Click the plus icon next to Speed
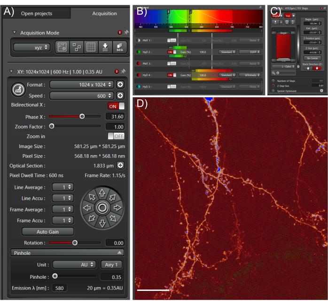The image size is (328, 305). [x=120, y=95]
